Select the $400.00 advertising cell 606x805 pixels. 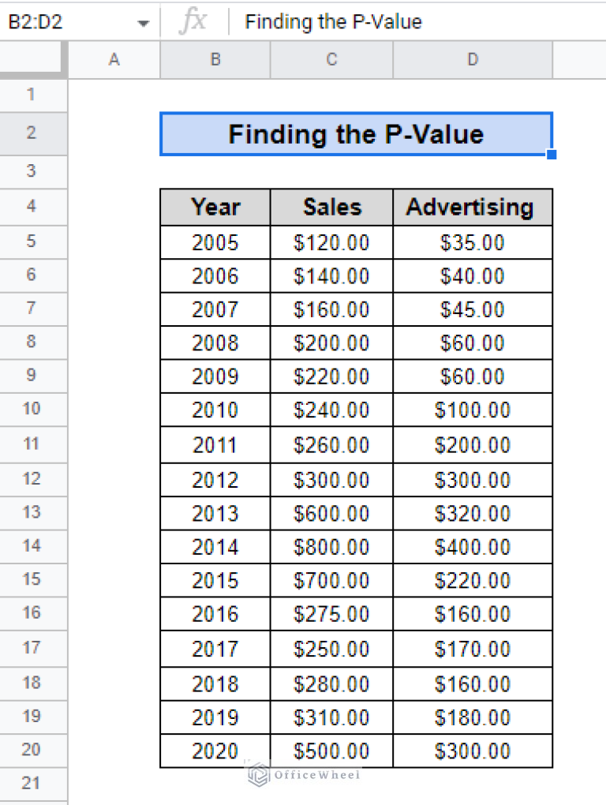pos(472,547)
